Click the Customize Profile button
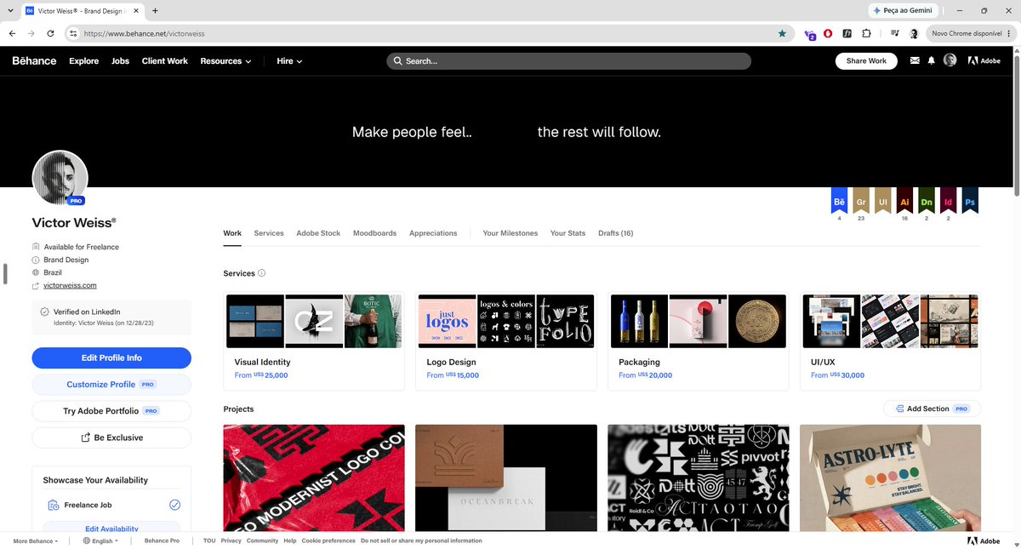 pyautogui.click(x=111, y=385)
